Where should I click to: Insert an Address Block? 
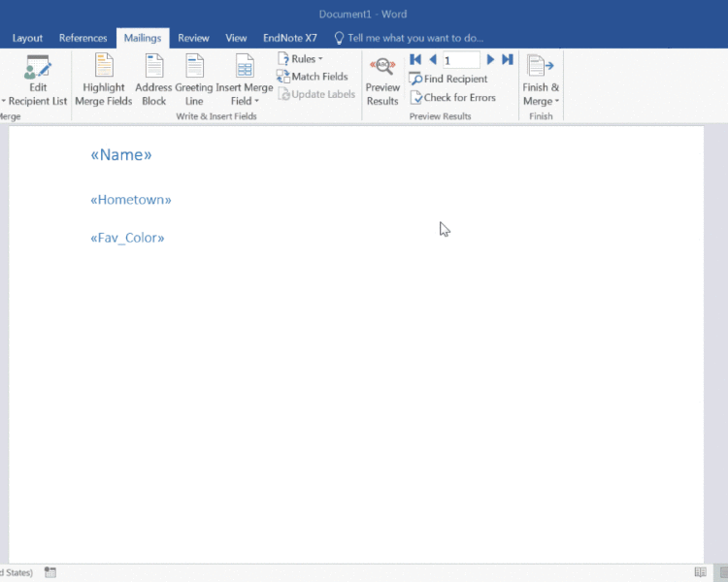point(153,81)
